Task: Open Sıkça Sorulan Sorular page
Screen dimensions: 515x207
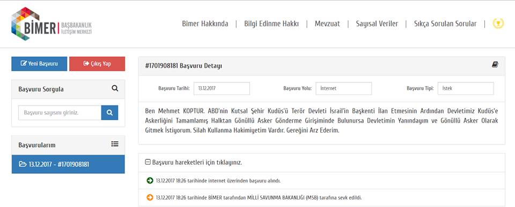Action: tap(445, 24)
